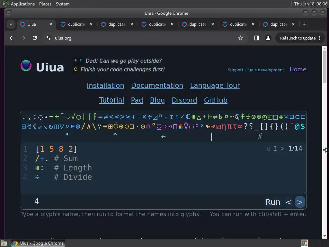The width and height of the screenshot is (329, 247).
Task: Insert the $ format string glyph
Action: tap(303, 126)
